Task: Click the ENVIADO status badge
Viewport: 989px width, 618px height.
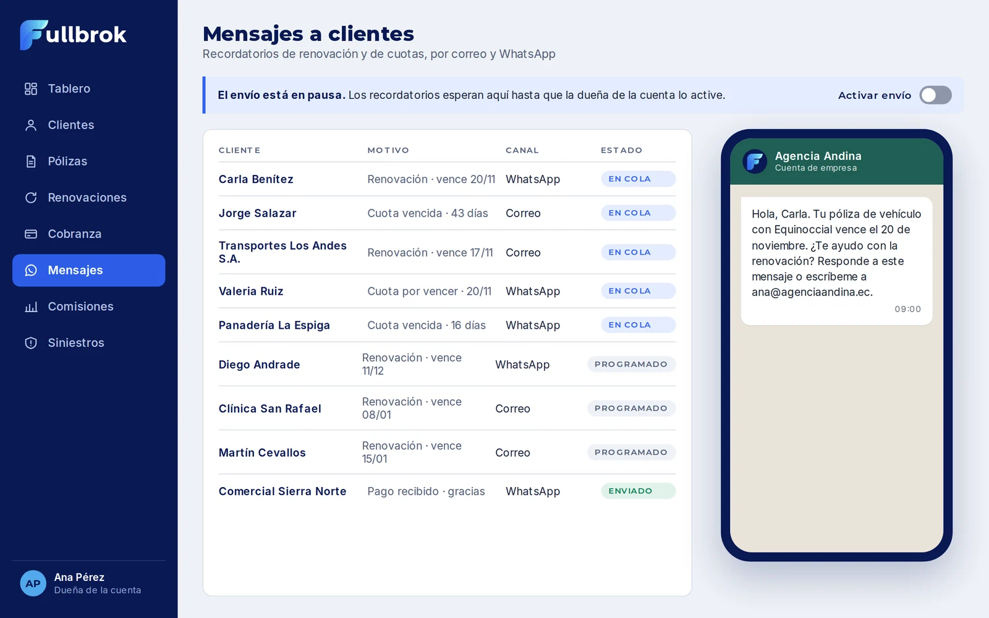Action: (638, 491)
